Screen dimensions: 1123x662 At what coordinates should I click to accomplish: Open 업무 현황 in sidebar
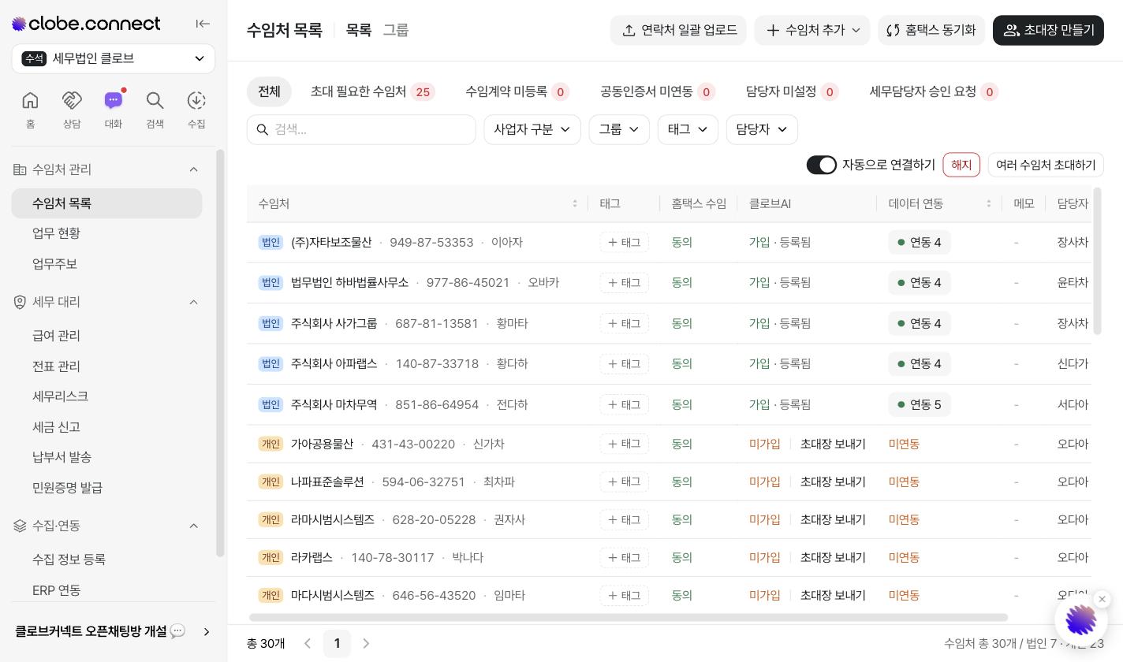click(x=106, y=233)
